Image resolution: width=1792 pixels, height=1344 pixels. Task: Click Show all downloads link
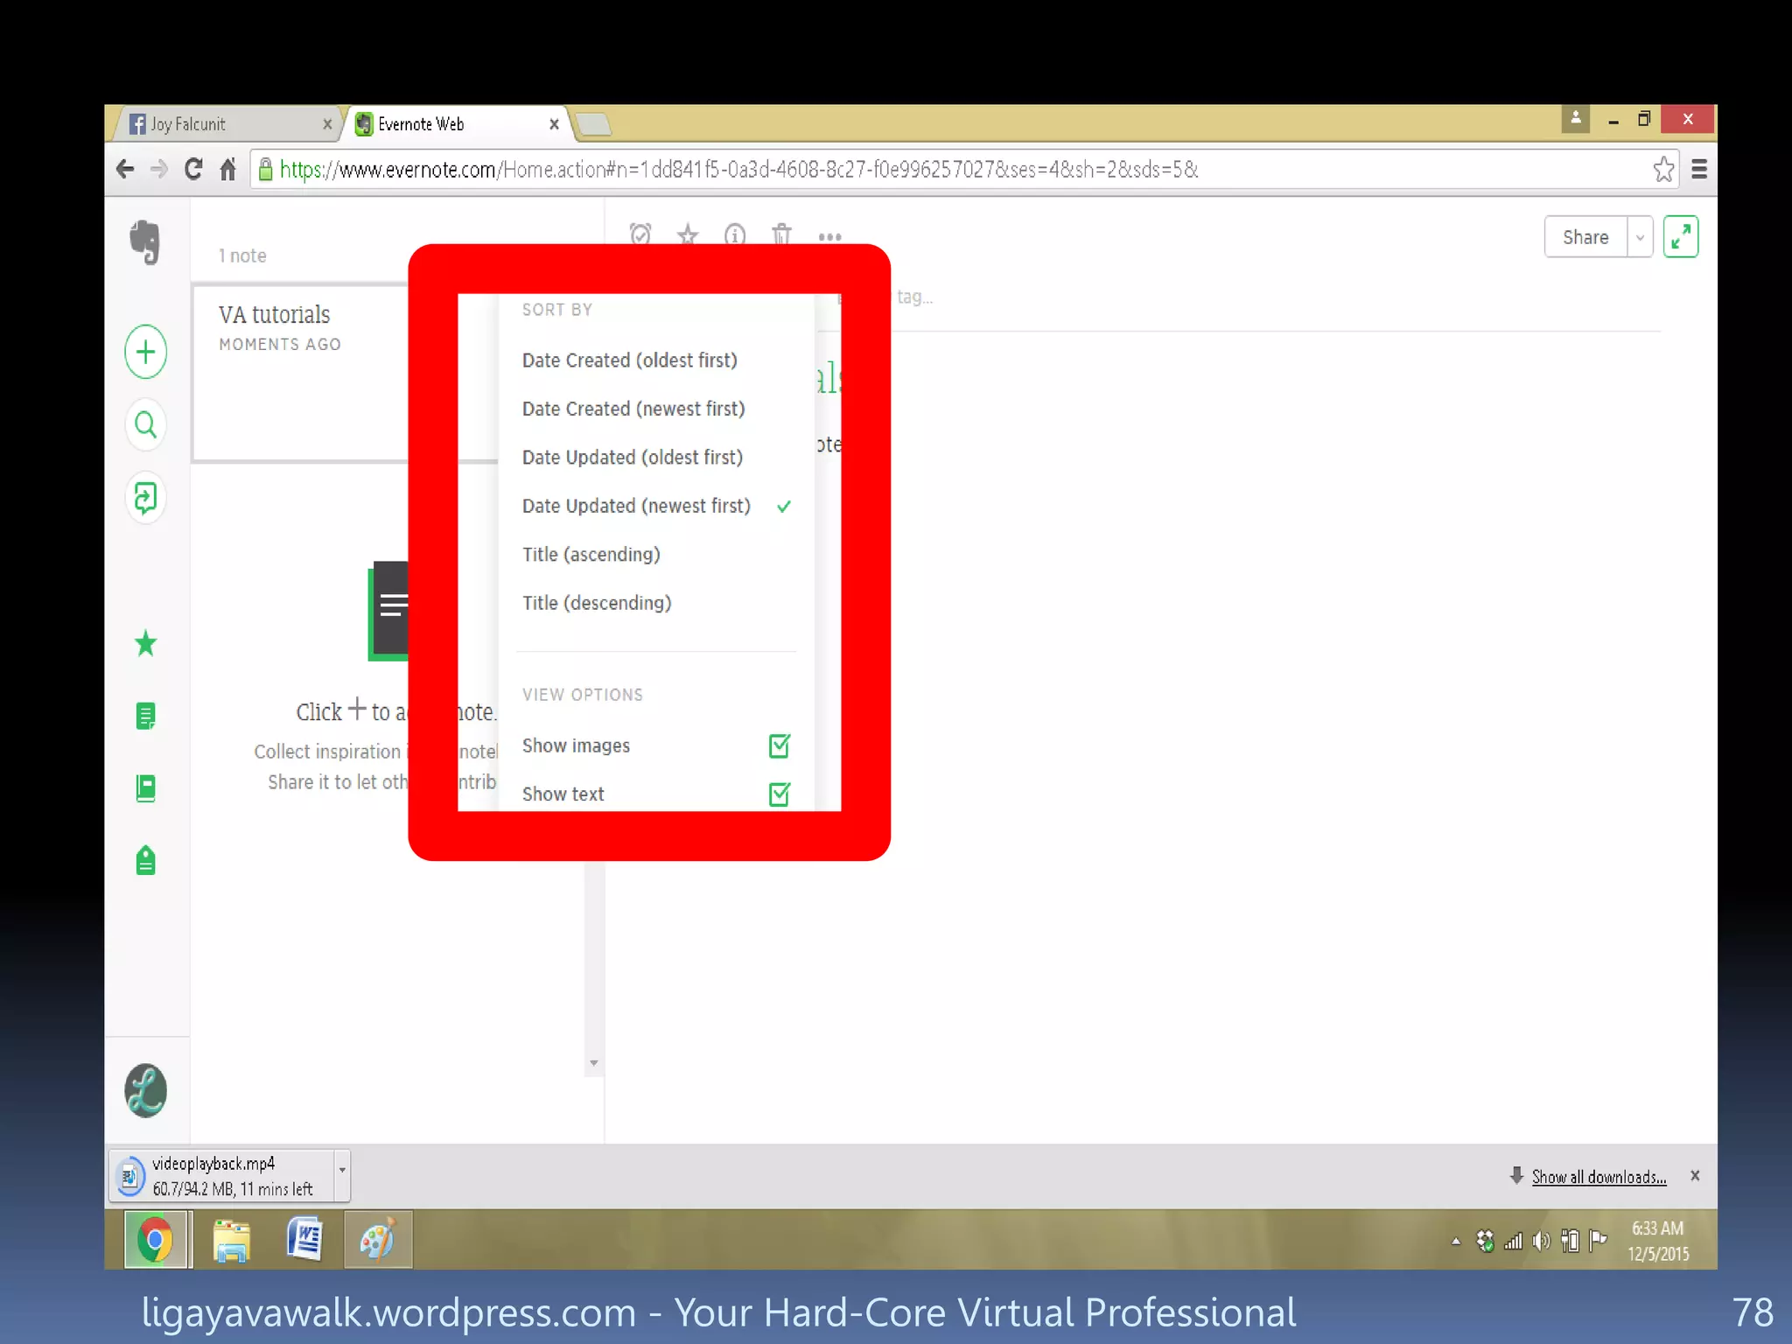click(1598, 1177)
